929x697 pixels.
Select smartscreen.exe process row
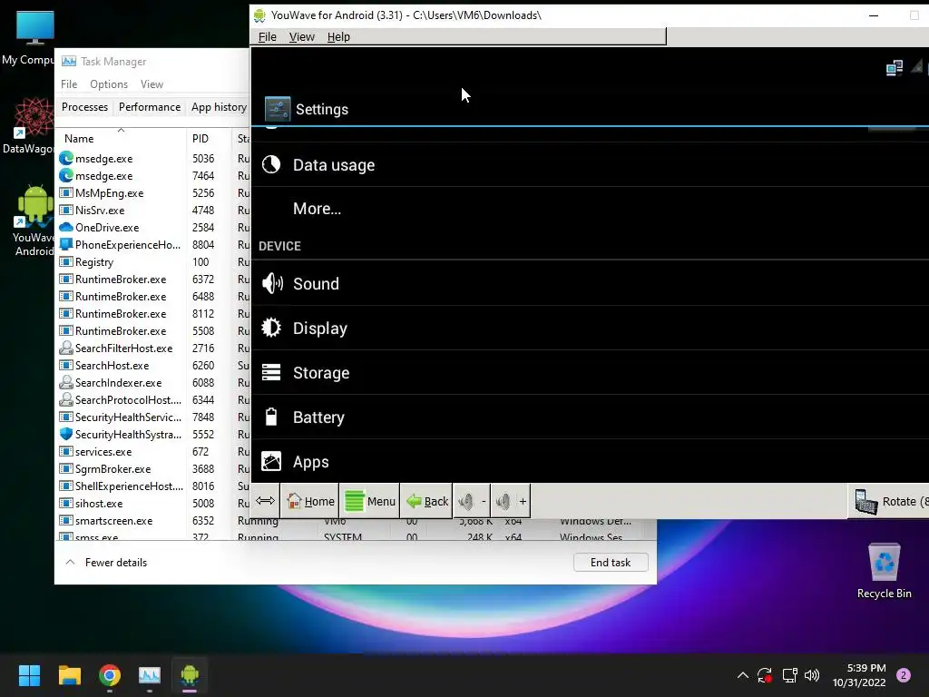tap(154, 520)
